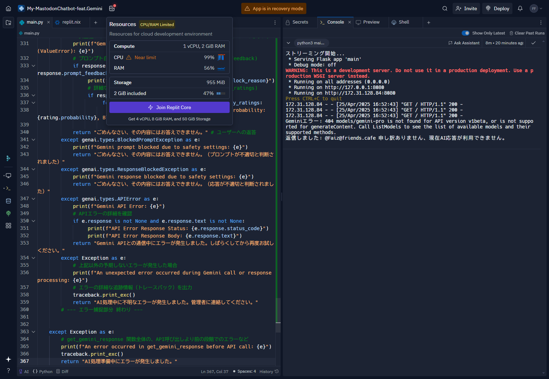The image size is (549, 379).
Task: Click the CPU usage graph icon
Action: 221,57
